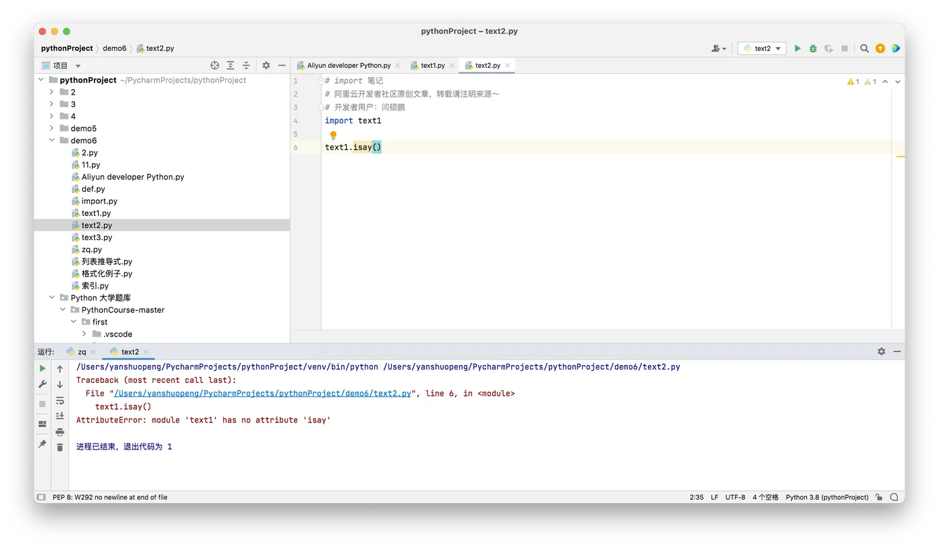Close the text1.py editor tab

coord(452,66)
